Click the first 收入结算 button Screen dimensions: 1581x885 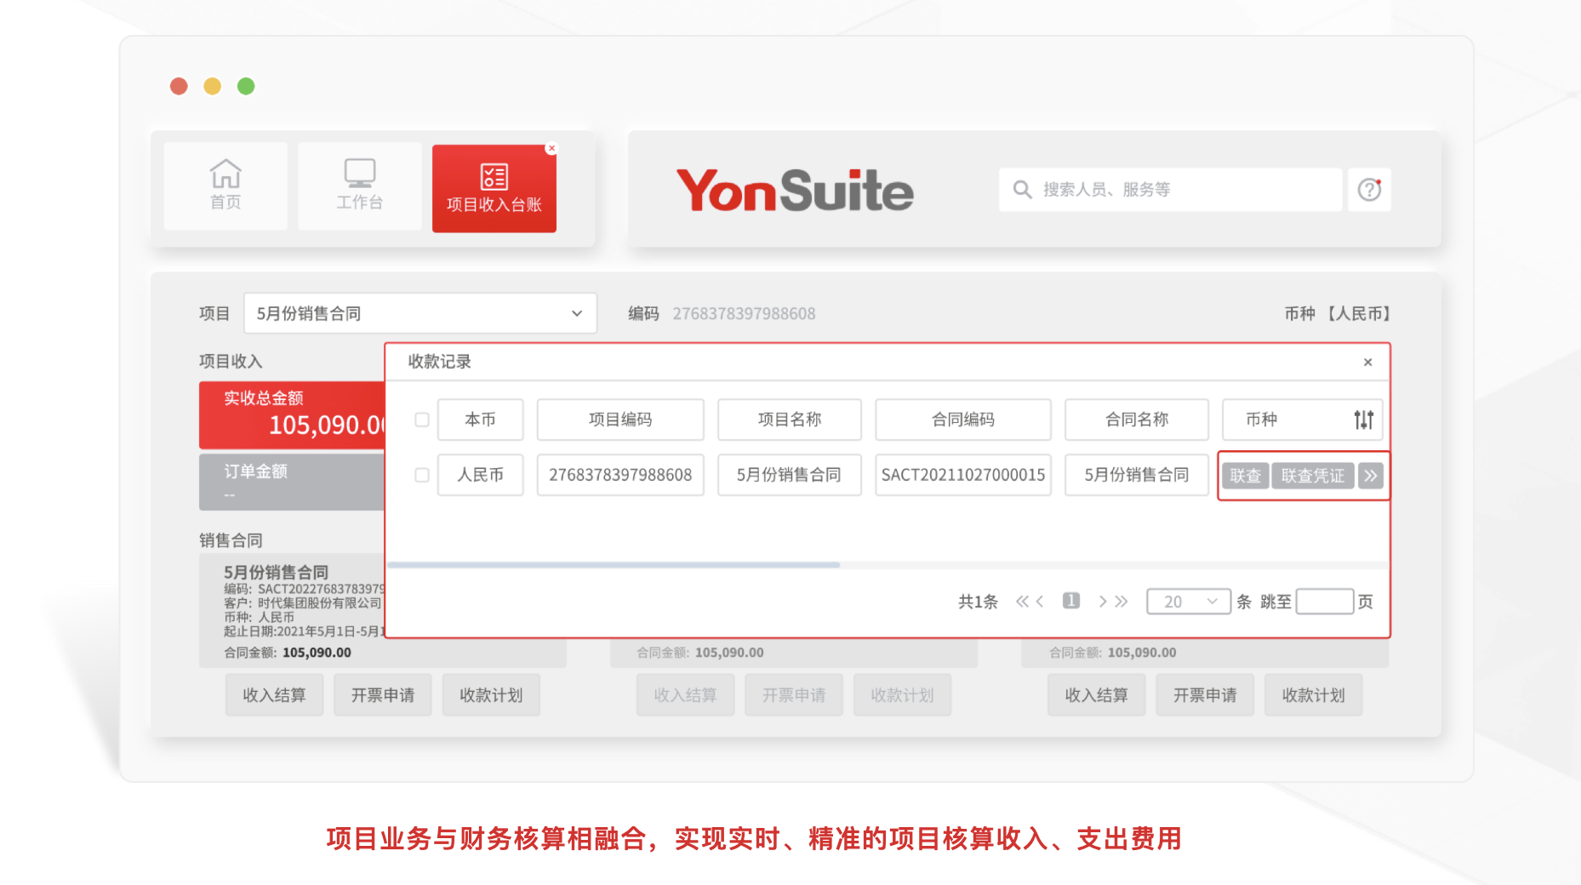coord(274,695)
